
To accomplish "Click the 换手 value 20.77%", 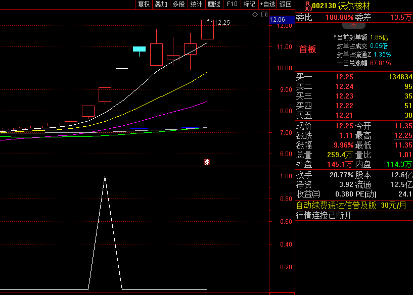I will point(341,175).
